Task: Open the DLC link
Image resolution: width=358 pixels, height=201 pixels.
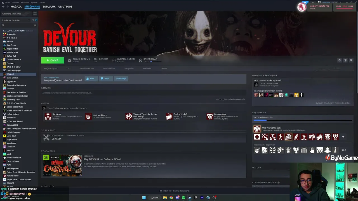Action: pos(69,68)
